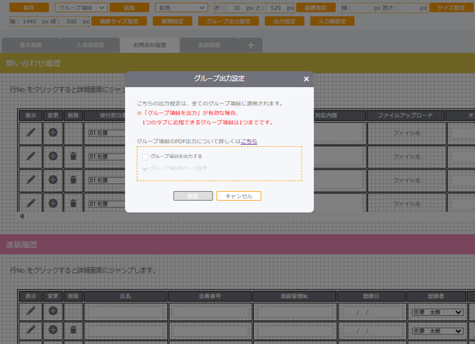Click the empty 高さ height field
This screenshot has height=344, width=475.
409,8
